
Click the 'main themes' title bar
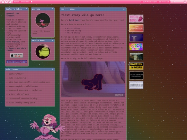pyautogui.click(x=30, y=69)
